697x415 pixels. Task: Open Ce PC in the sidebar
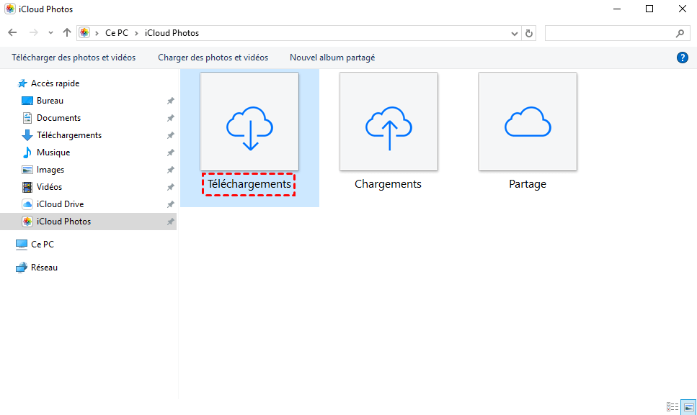(43, 245)
